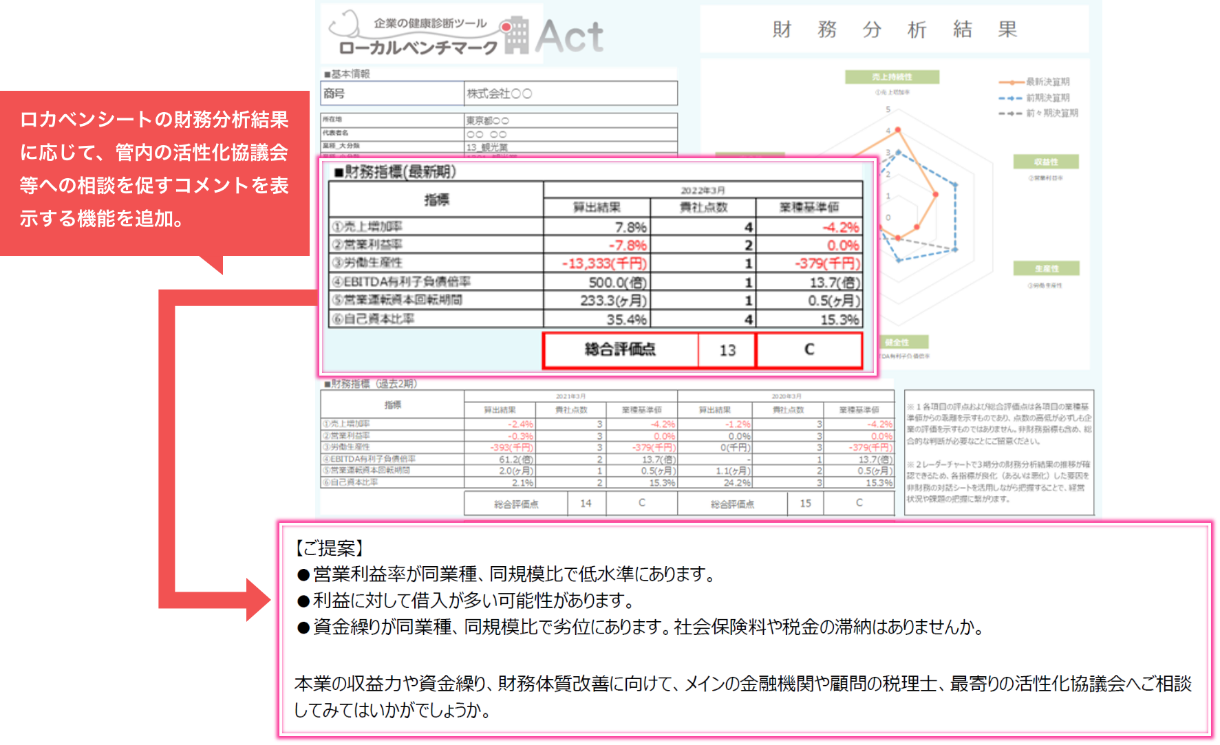Select the 24.2% equity ratio cell
This screenshot has width=1220, height=745.
pos(715,482)
